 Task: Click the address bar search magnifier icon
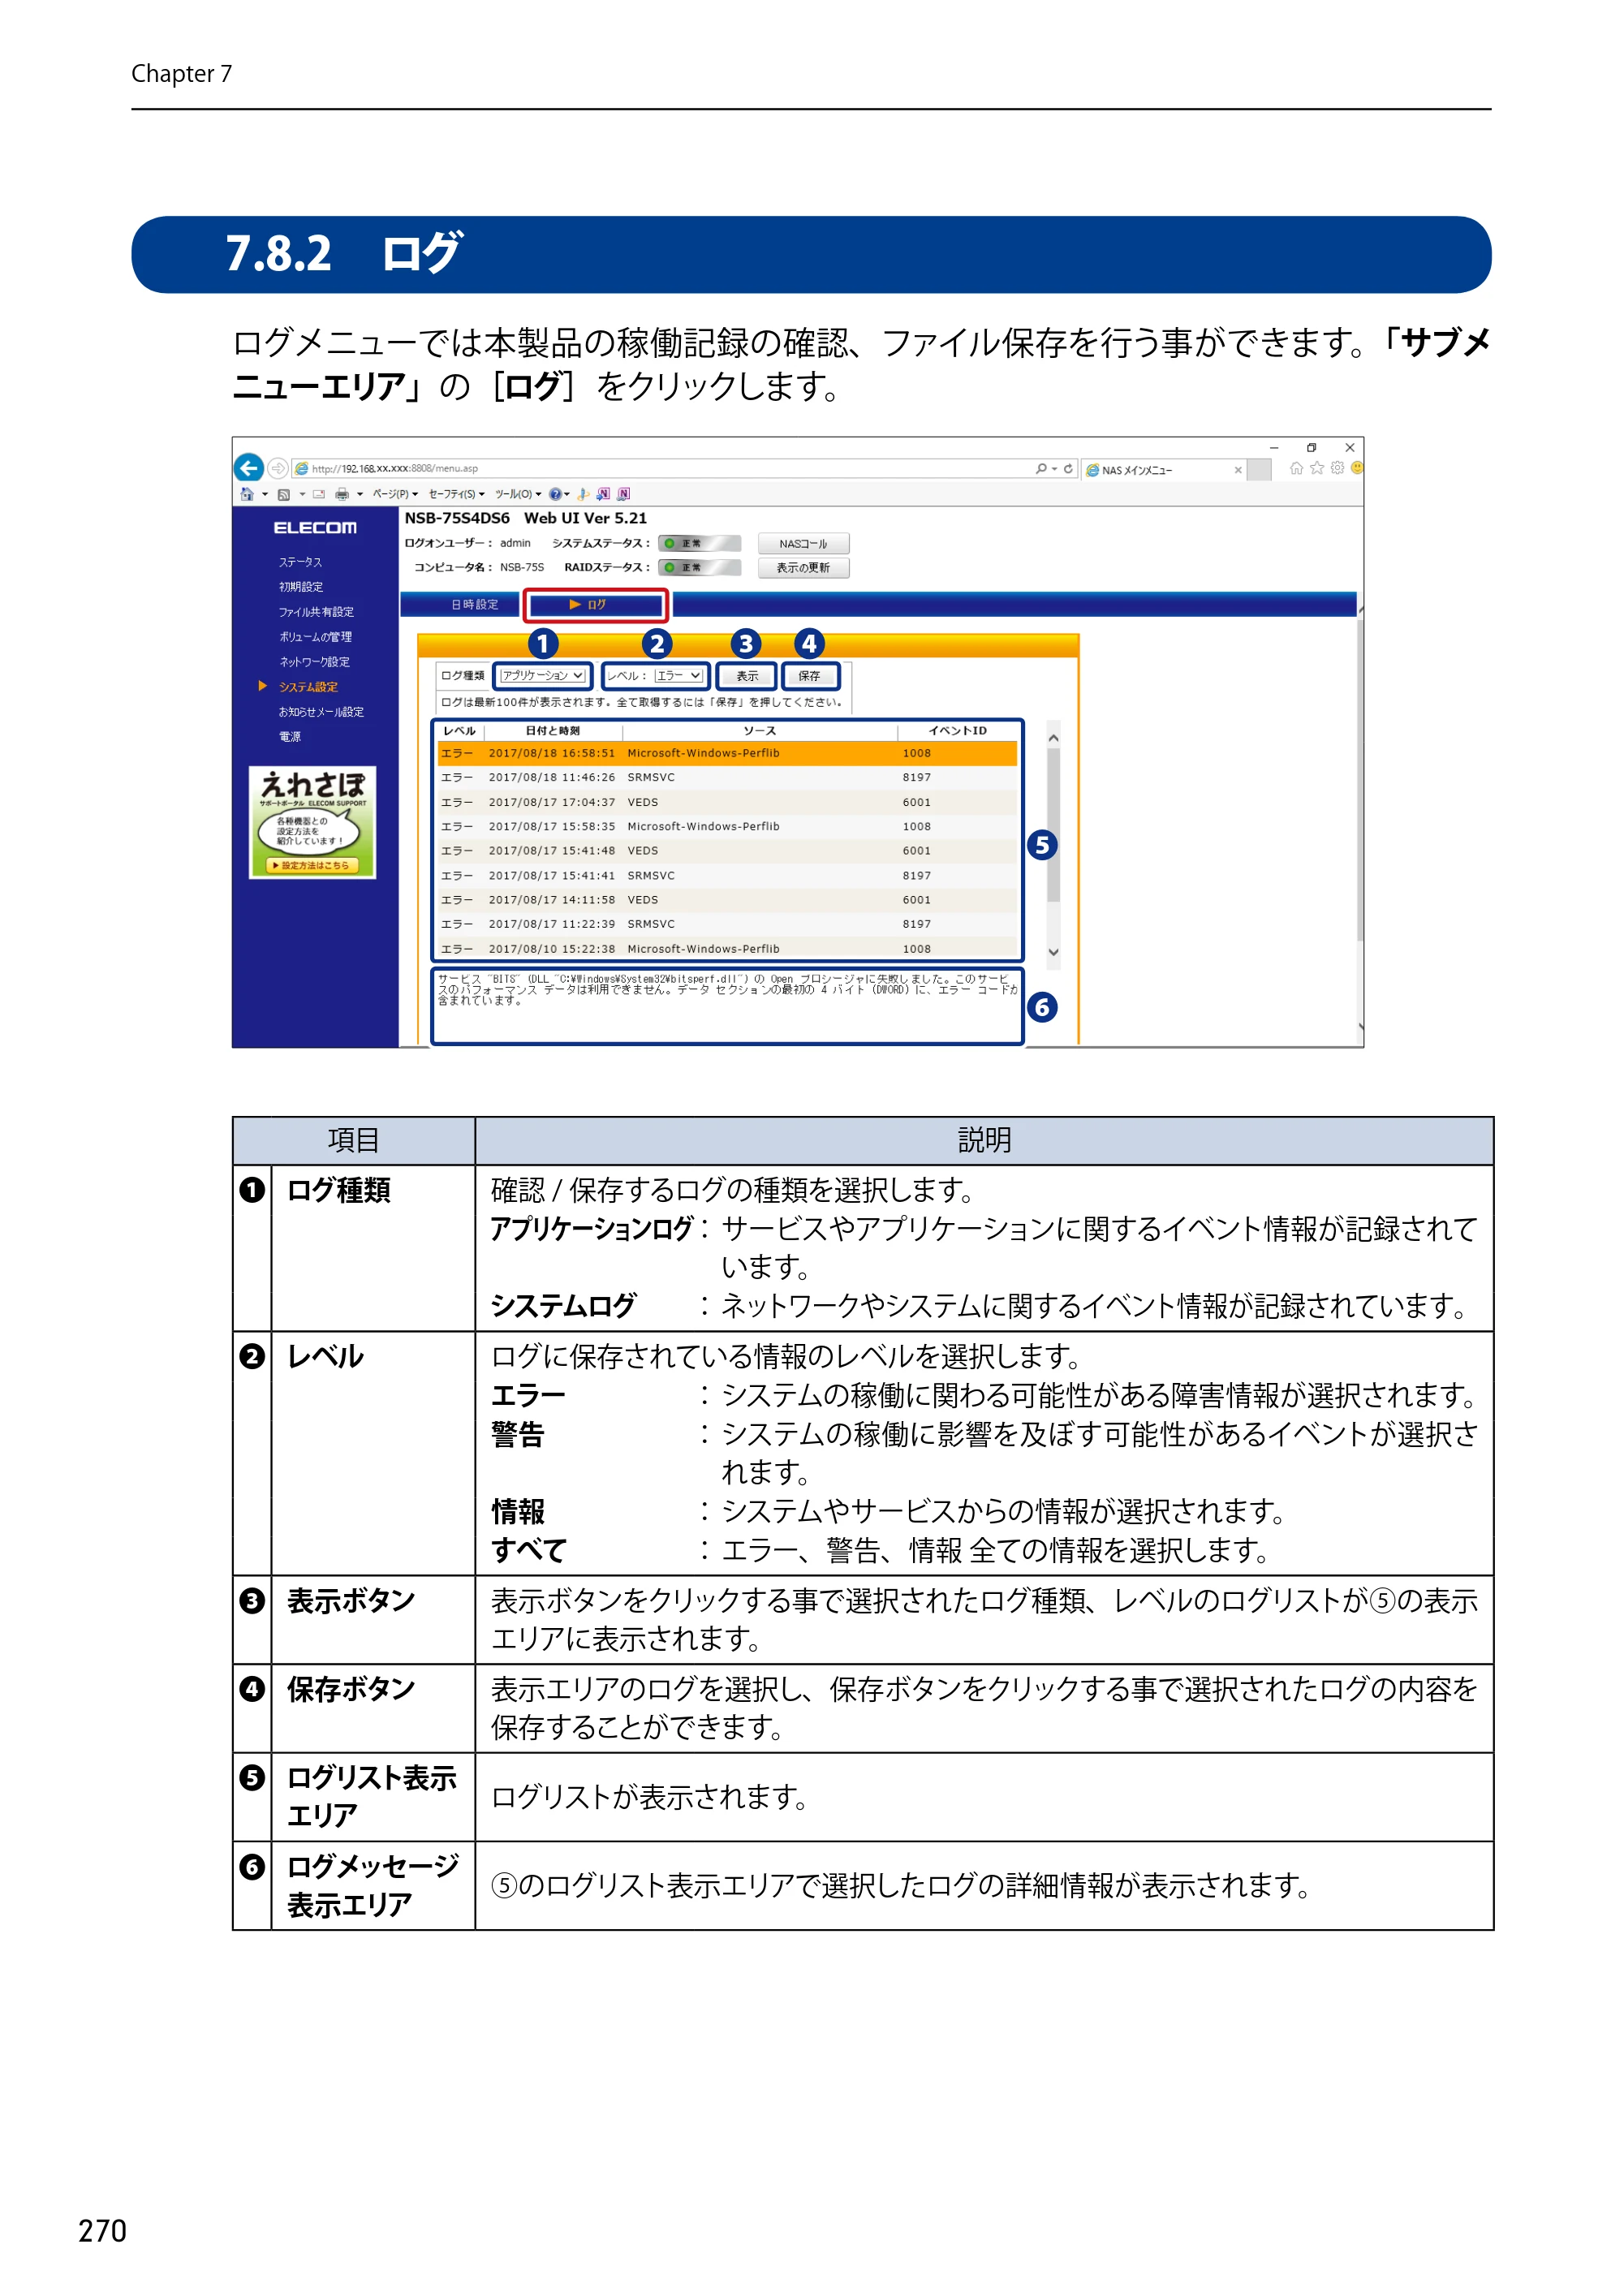pos(1041,468)
